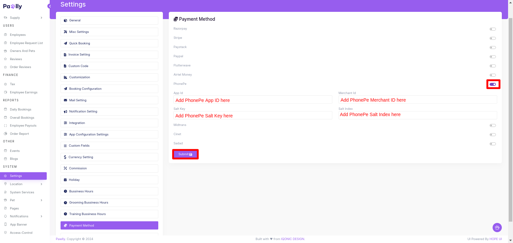Click the App Banner icon
Viewport: 513px width, 243px height.
click(6, 225)
